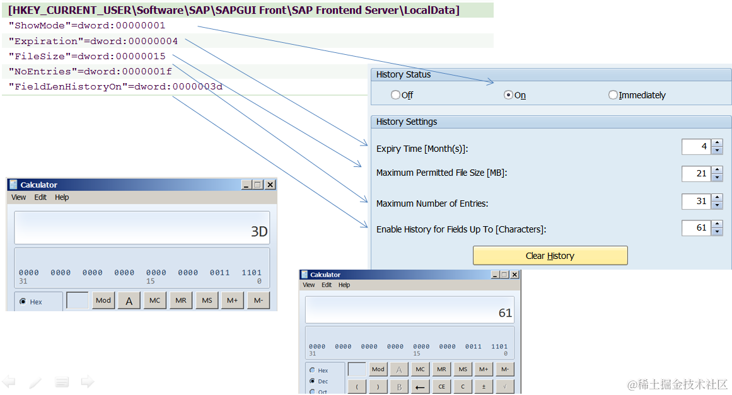
Task: Open the slideshow menu icon
Action: tap(62, 382)
